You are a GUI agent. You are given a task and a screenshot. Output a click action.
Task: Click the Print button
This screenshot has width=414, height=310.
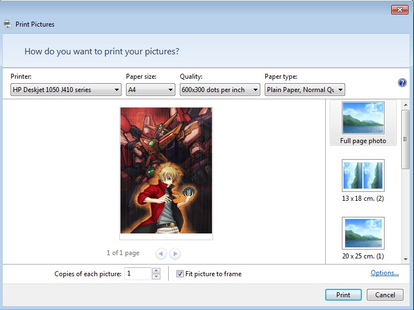343,294
